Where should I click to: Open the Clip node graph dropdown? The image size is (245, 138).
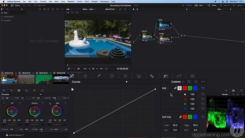point(220,9)
